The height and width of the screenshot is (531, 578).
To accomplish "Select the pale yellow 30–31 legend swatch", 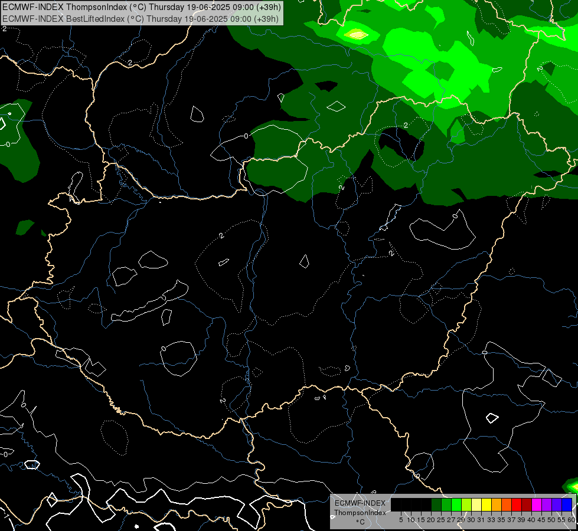I will 476,504.
